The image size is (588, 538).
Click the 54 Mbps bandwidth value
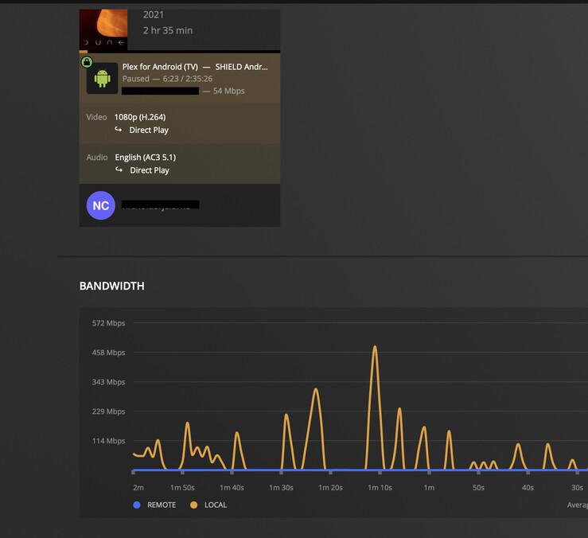coord(228,92)
